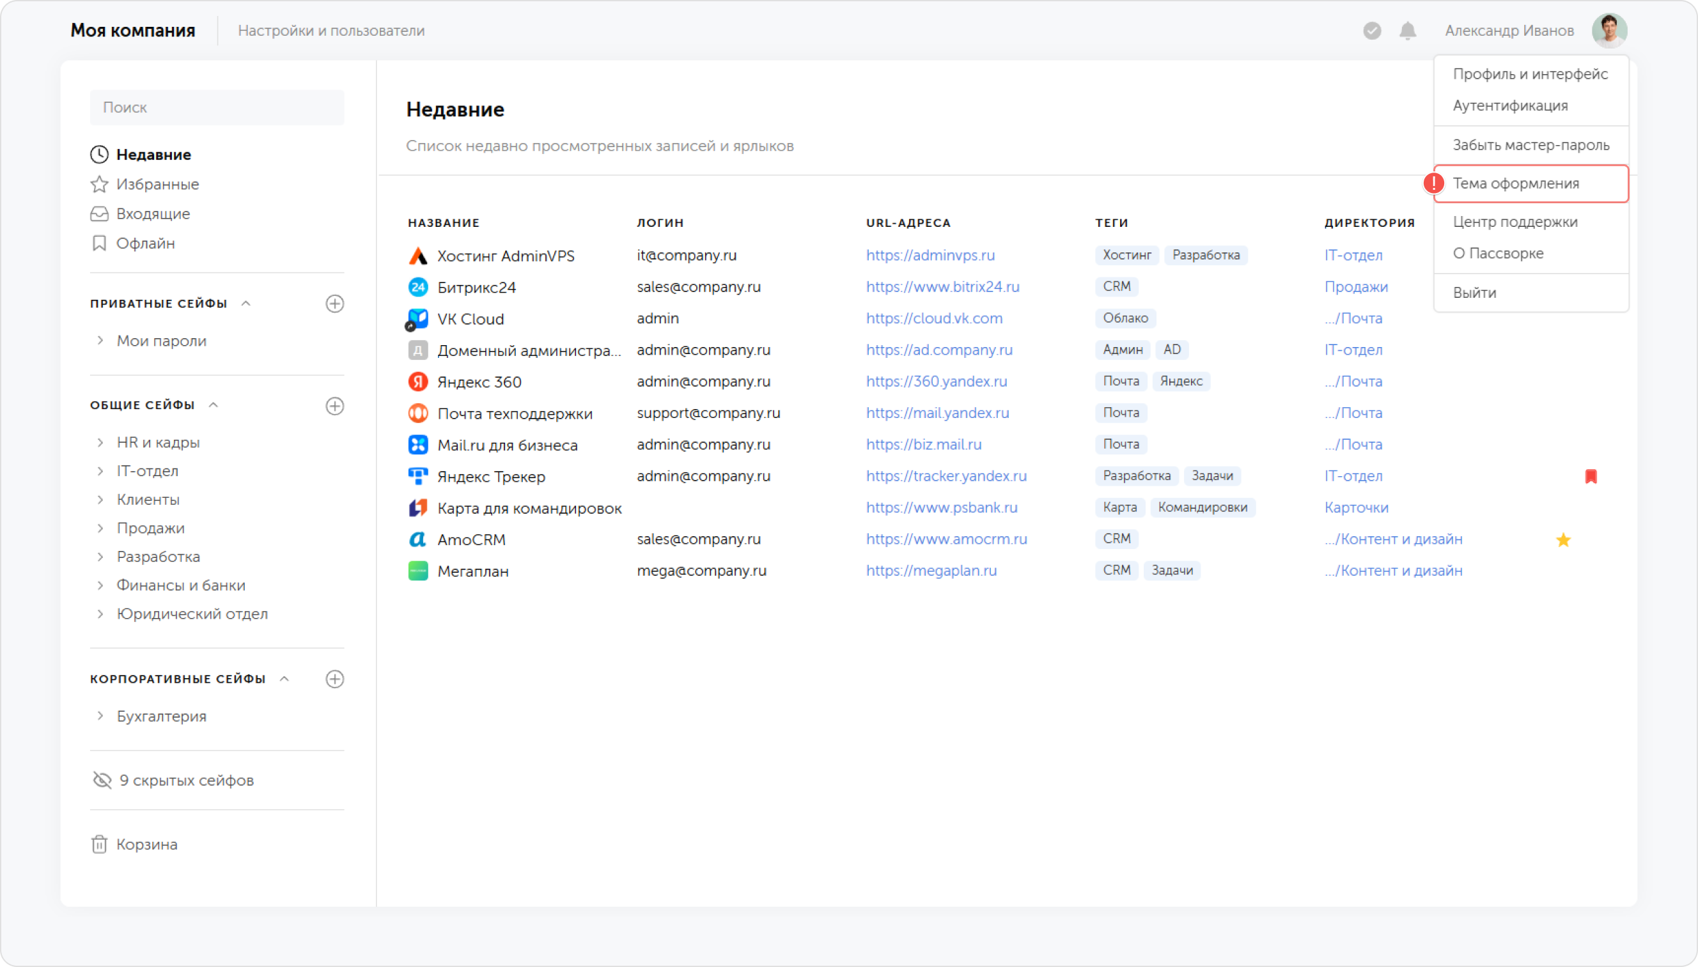Select Забыть мастер-пароль menu item
Viewport: 1698px width, 967px height.
click(x=1531, y=145)
